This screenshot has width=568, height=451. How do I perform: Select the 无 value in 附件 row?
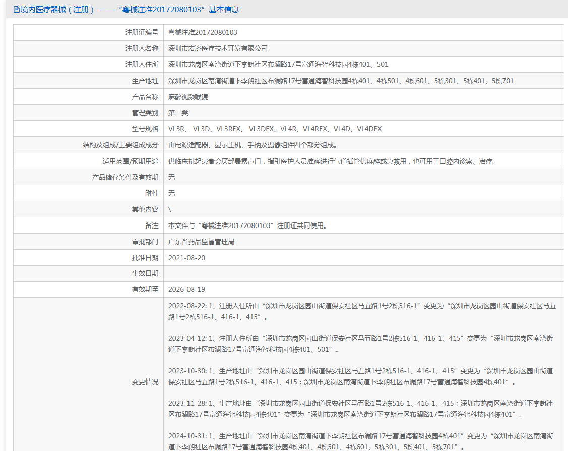172,193
